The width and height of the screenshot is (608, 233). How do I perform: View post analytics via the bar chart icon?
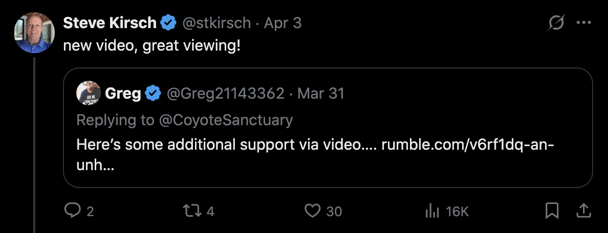pyautogui.click(x=432, y=211)
